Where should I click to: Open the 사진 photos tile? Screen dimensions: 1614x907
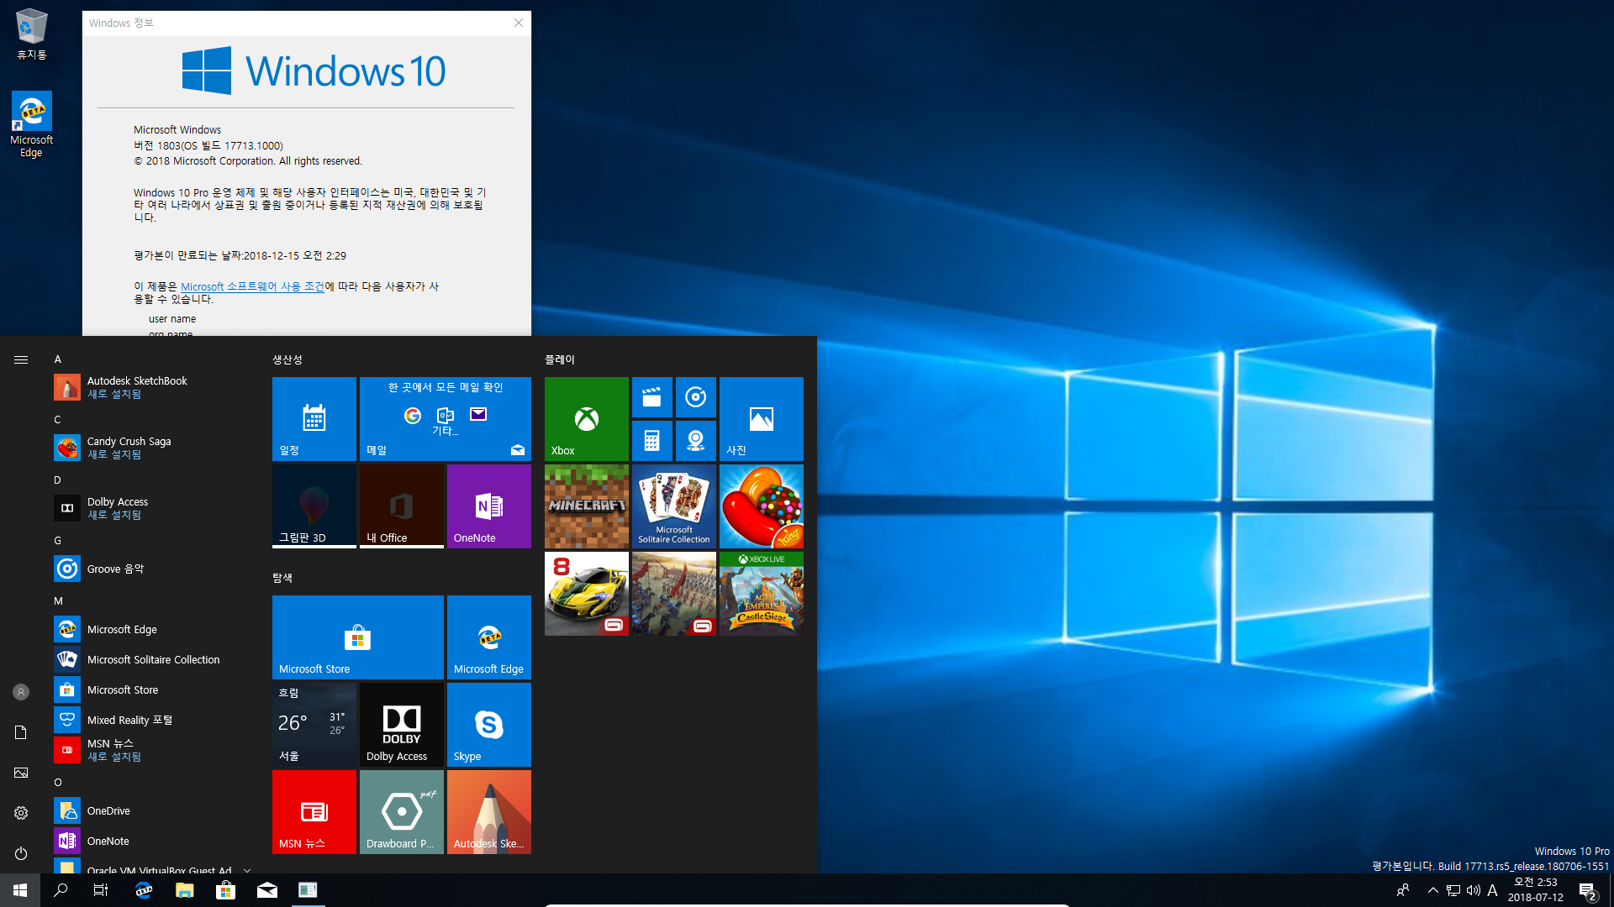762,419
